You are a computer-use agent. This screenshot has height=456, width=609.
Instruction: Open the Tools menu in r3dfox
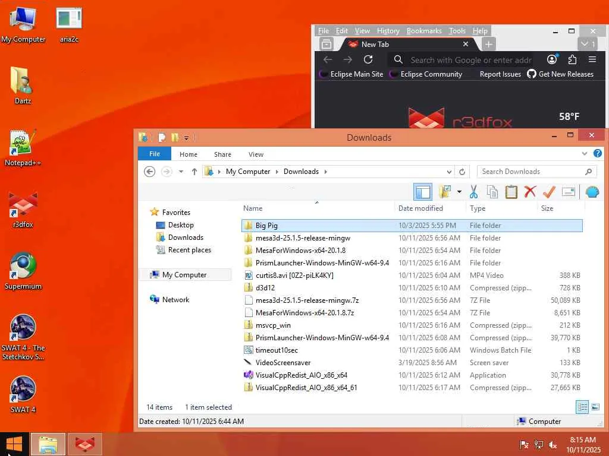point(457,31)
